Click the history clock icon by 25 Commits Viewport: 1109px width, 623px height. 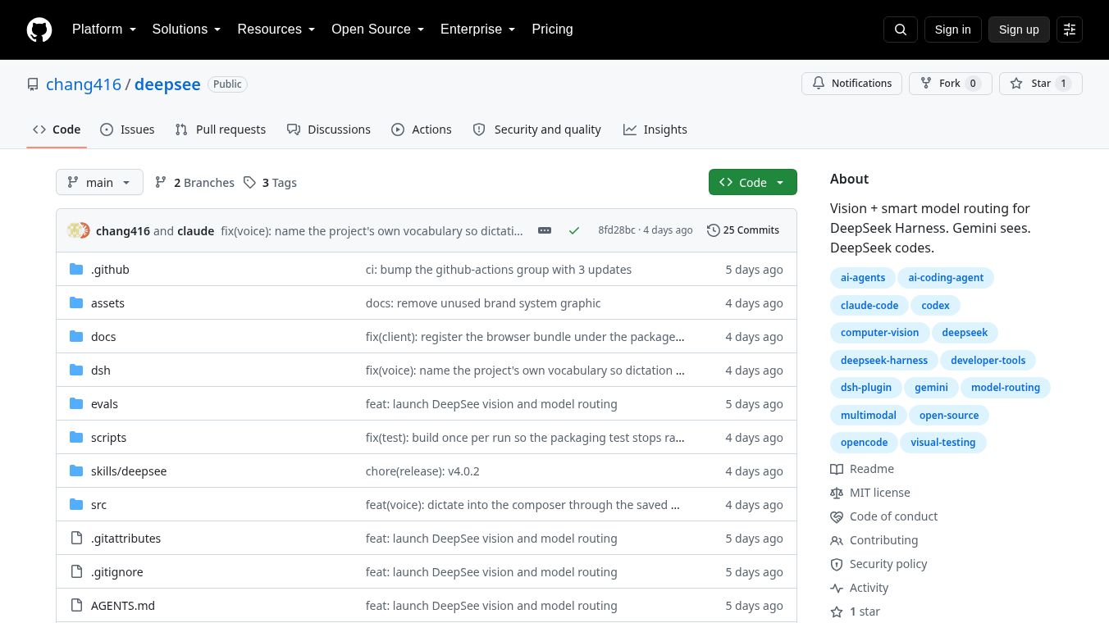tap(713, 230)
